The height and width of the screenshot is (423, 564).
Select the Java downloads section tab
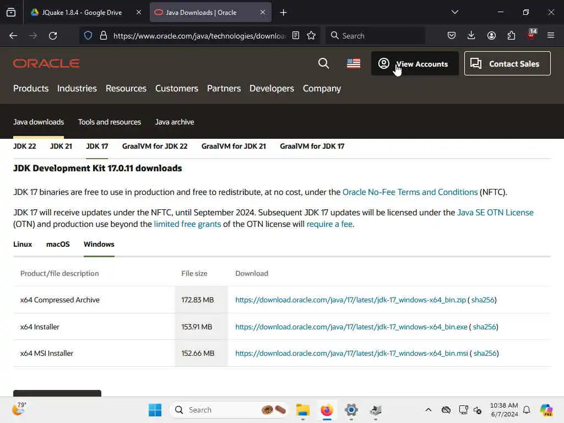(x=39, y=122)
